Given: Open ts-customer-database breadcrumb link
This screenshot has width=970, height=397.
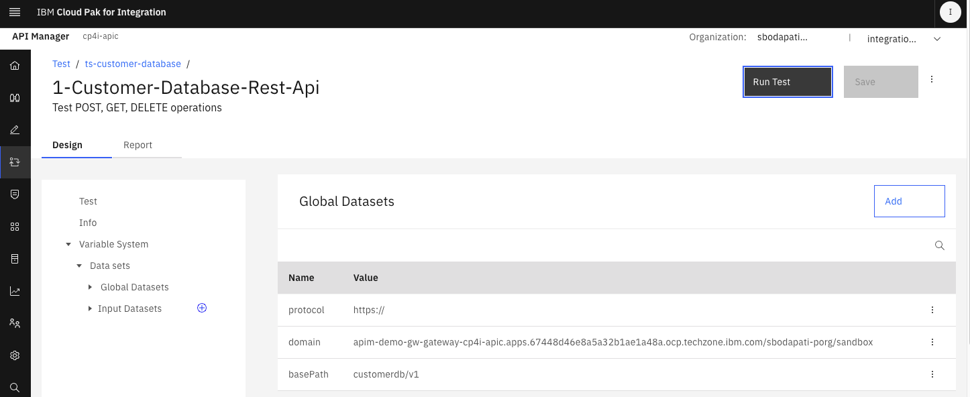Looking at the screenshot, I should tap(133, 64).
